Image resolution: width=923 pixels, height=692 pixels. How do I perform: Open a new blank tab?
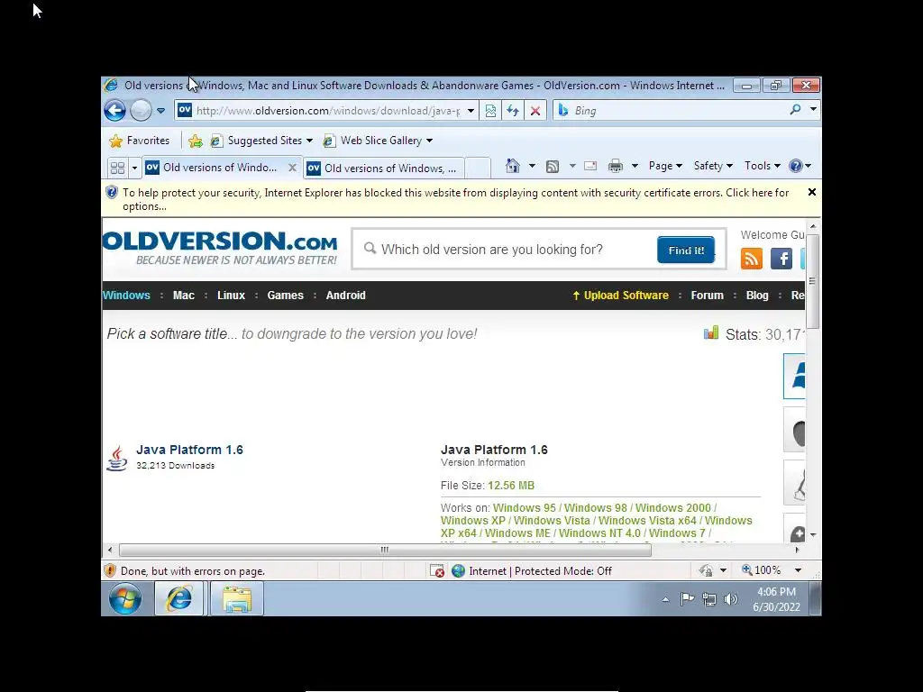click(x=478, y=168)
